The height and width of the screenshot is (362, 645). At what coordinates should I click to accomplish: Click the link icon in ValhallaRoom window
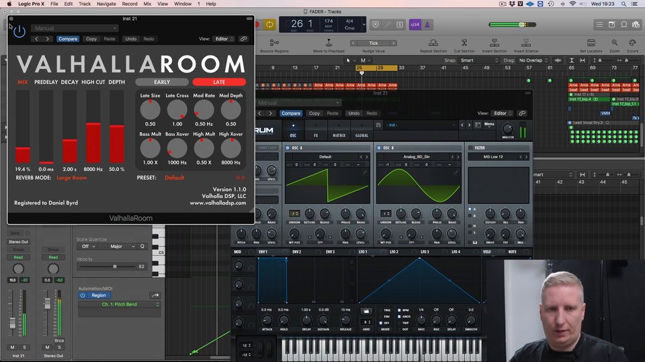pyautogui.click(x=243, y=39)
